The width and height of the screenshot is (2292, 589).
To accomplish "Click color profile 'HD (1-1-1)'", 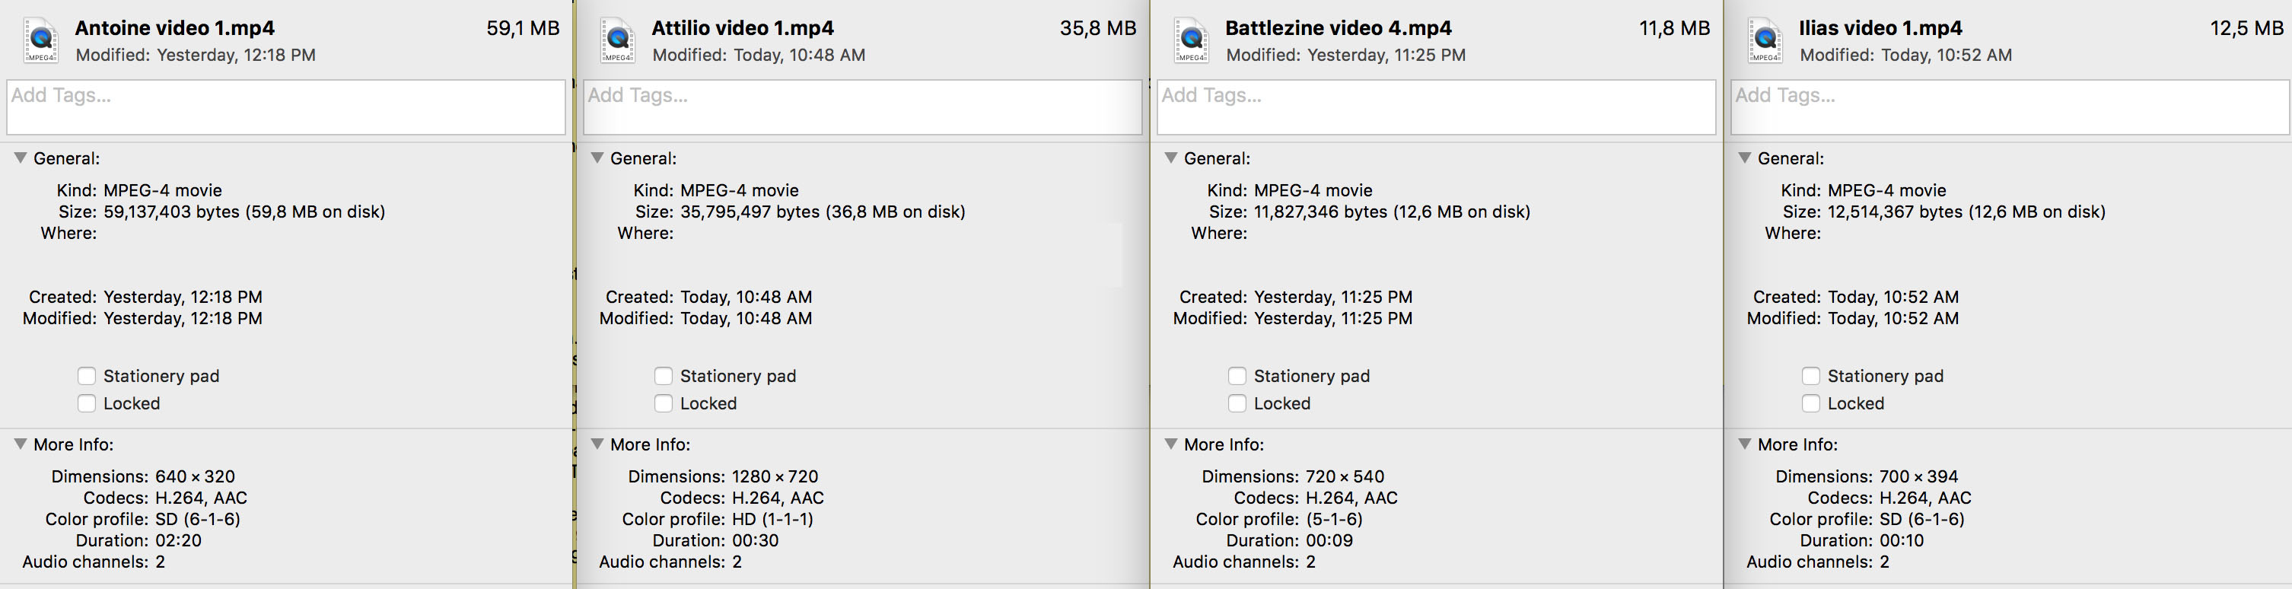I will tap(772, 520).
